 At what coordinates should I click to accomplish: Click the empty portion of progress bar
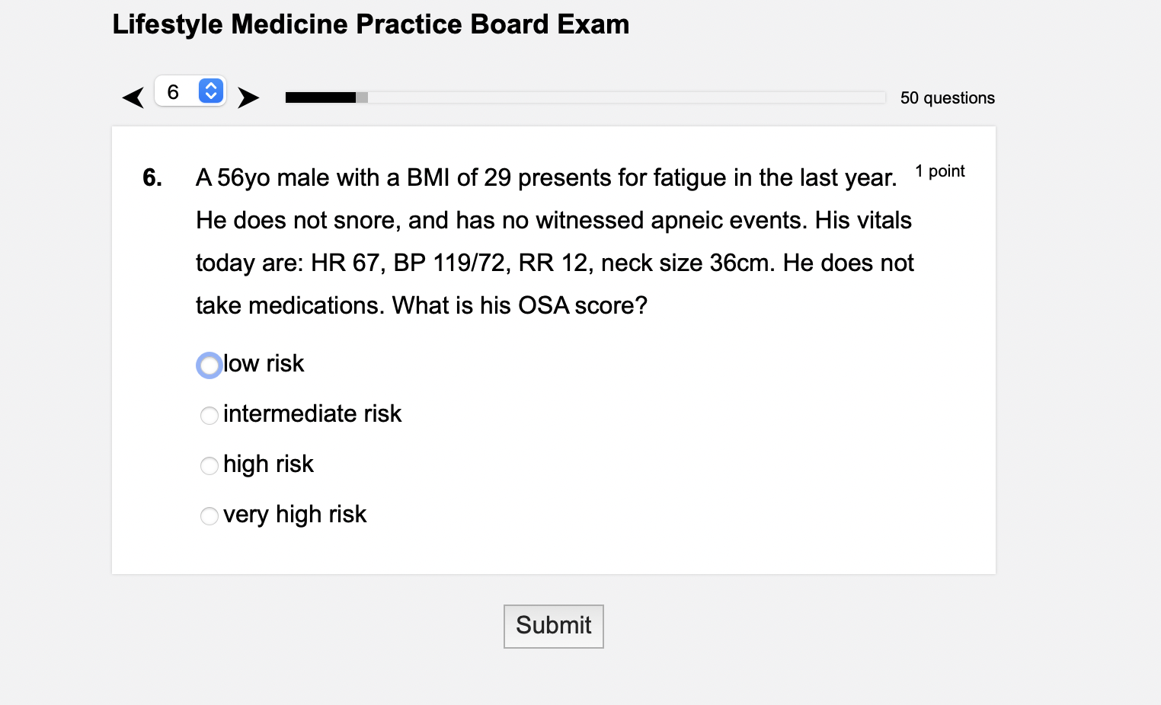click(x=627, y=97)
